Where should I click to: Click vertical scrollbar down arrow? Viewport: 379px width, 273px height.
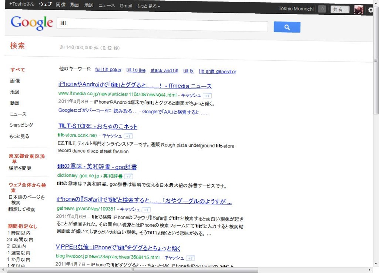pyautogui.click(x=376, y=264)
